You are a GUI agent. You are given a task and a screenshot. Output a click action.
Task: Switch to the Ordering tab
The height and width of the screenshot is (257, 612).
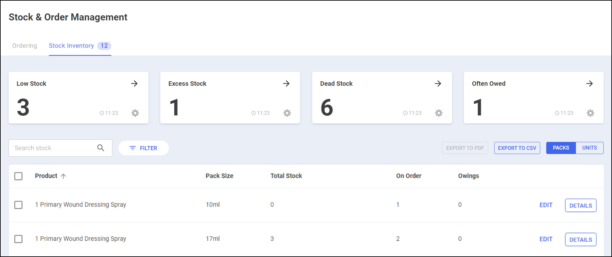coord(25,46)
